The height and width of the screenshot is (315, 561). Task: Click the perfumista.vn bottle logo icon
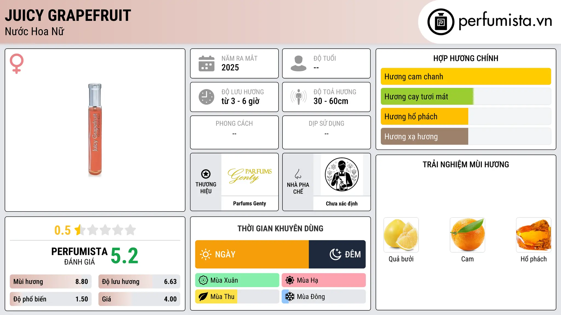441,22
